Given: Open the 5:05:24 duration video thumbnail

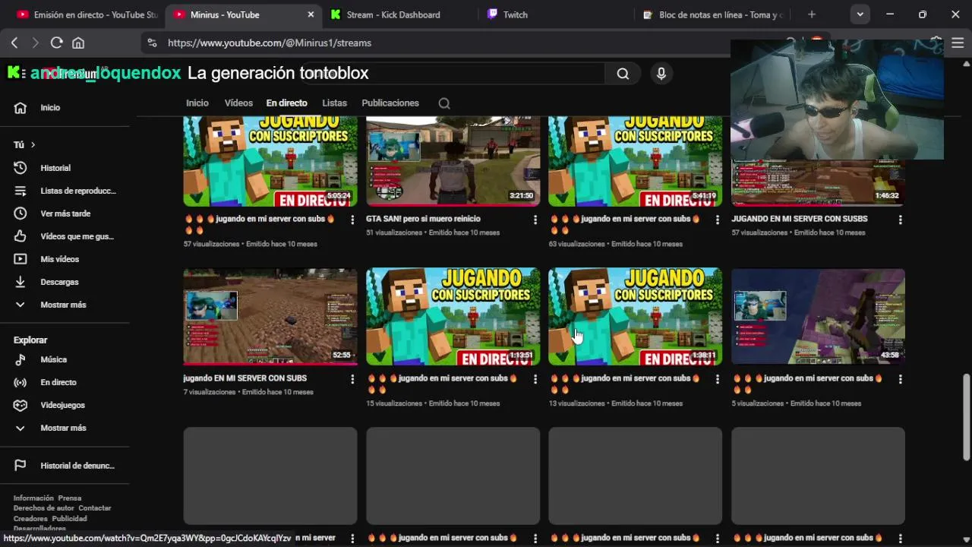Looking at the screenshot, I should [x=270, y=161].
